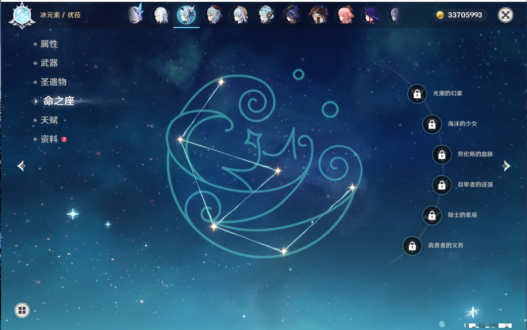This screenshot has width=527, height=330.
Task: Switch to Ganyu avatar with red horns
Action: (214, 15)
